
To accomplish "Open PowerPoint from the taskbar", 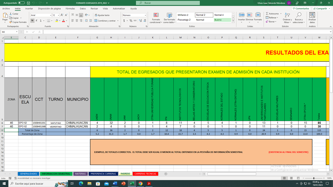I will (123, 184).
